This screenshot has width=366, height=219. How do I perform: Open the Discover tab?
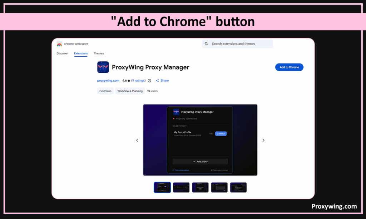point(62,54)
